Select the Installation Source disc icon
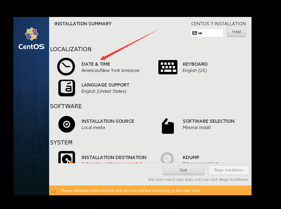The width and height of the screenshot is (281, 209). click(x=67, y=124)
